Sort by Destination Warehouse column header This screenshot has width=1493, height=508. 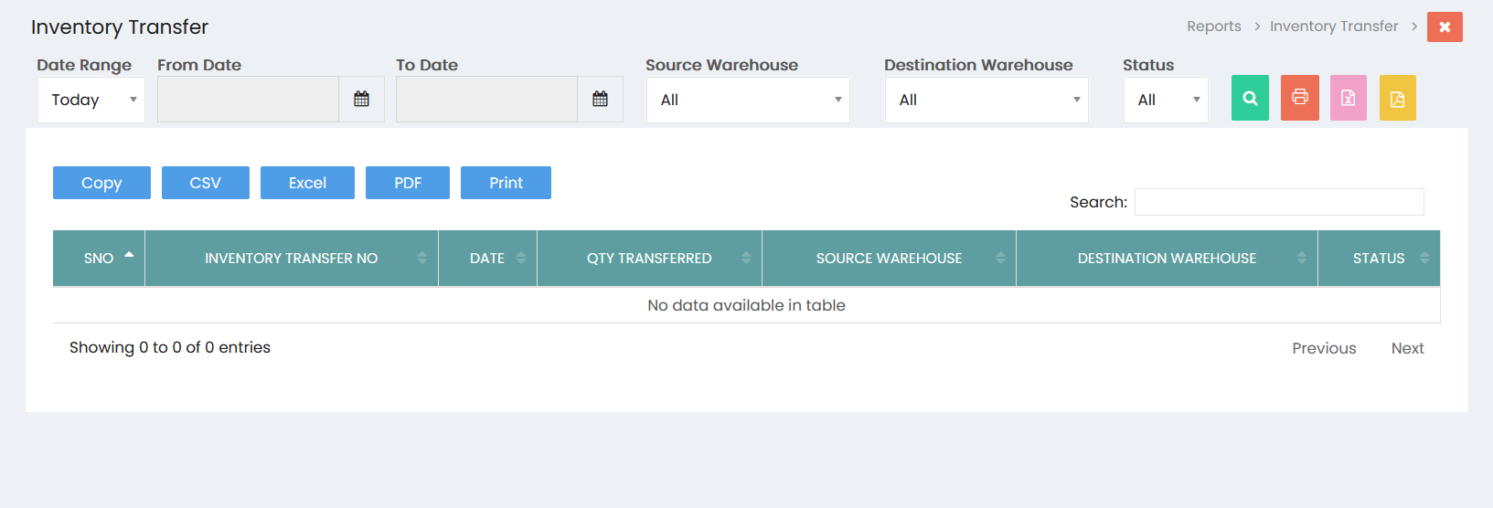(x=1167, y=259)
